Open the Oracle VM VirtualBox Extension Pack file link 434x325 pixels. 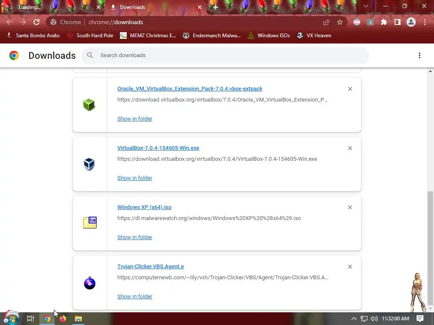tap(190, 89)
